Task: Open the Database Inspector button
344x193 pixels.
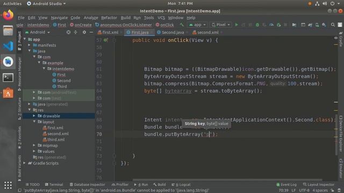Action: click(87, 184)
